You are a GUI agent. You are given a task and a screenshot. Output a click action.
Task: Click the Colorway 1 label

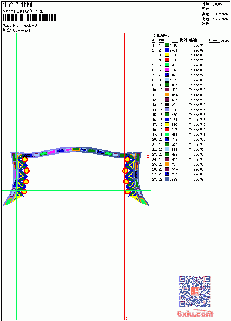point(22,31)
